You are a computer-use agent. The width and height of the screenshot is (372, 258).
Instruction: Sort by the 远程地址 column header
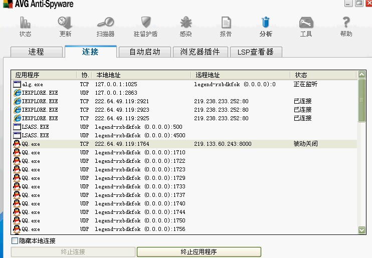[x=241, y=75]
